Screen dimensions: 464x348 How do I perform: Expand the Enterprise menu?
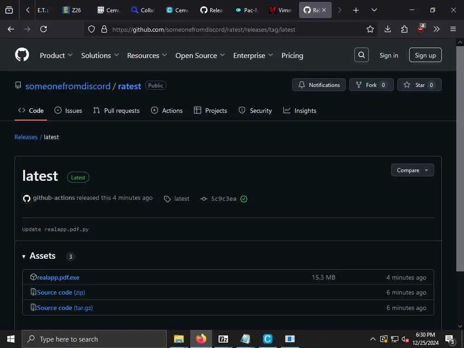[253, 55]
